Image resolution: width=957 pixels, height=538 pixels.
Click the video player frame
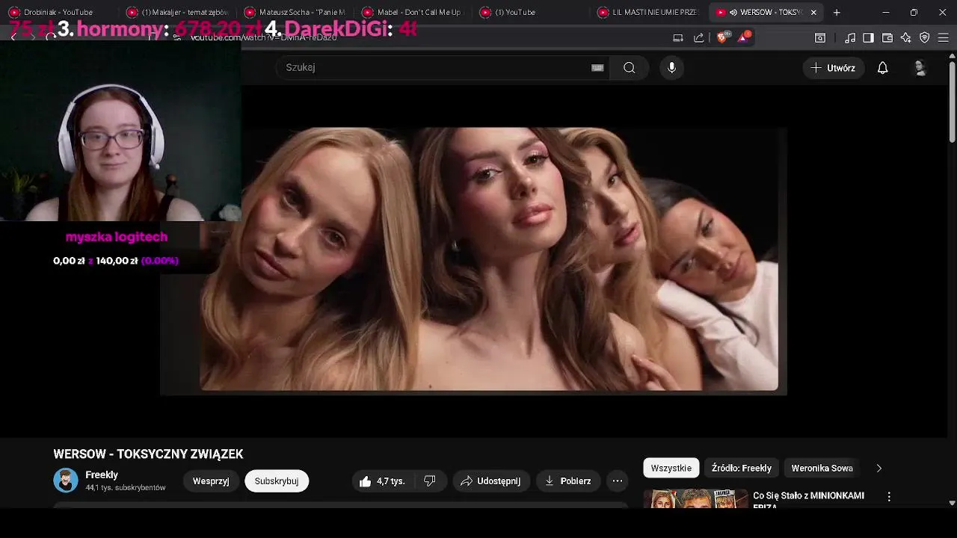click(x=473, y=261)
